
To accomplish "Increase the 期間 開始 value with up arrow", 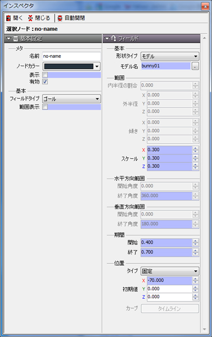I will [196, 241].
